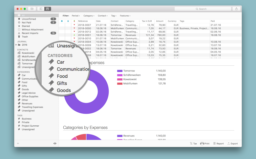Viewport: 256px width, 159px height.
Task: Click the Tomorrow purple legend swatch
Action: [x=120, y=71]
